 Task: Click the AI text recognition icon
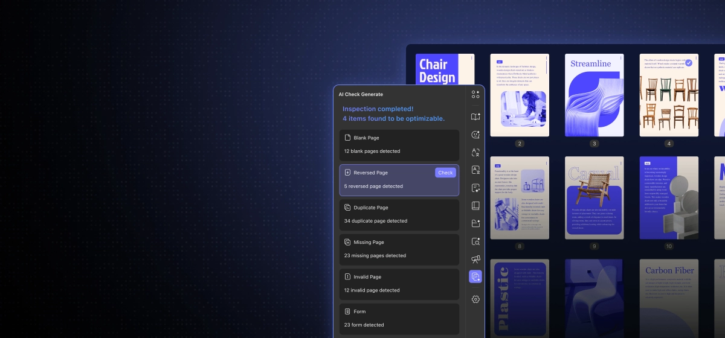point(475,170)
